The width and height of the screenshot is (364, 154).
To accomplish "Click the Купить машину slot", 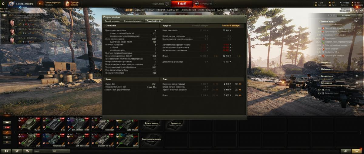I will (152, 125).
